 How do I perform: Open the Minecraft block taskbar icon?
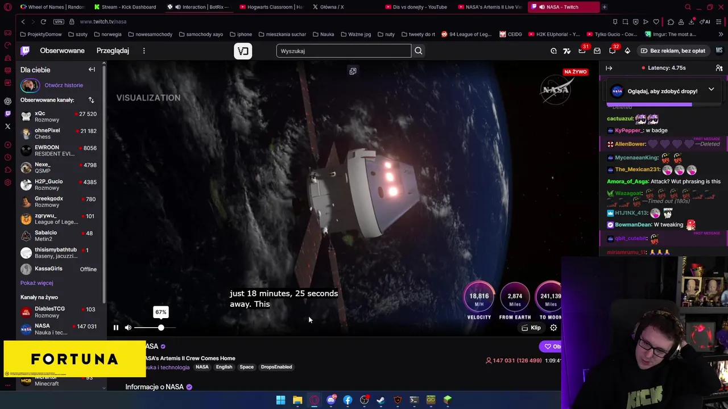tap(448, 400)
